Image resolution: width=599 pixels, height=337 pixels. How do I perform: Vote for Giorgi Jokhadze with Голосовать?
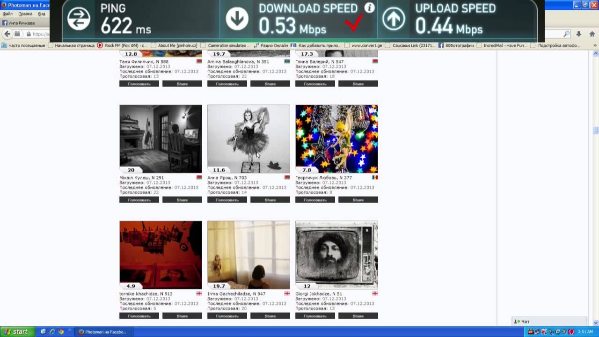tap(315, 316)
